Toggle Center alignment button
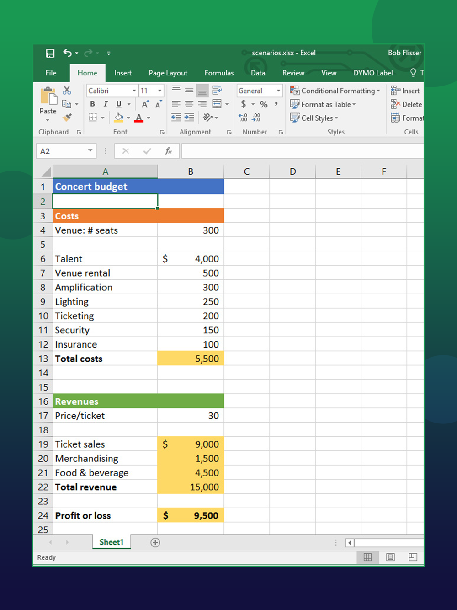Image resolution: width=457 pixels, height=610 pixels. click(189, 104)
